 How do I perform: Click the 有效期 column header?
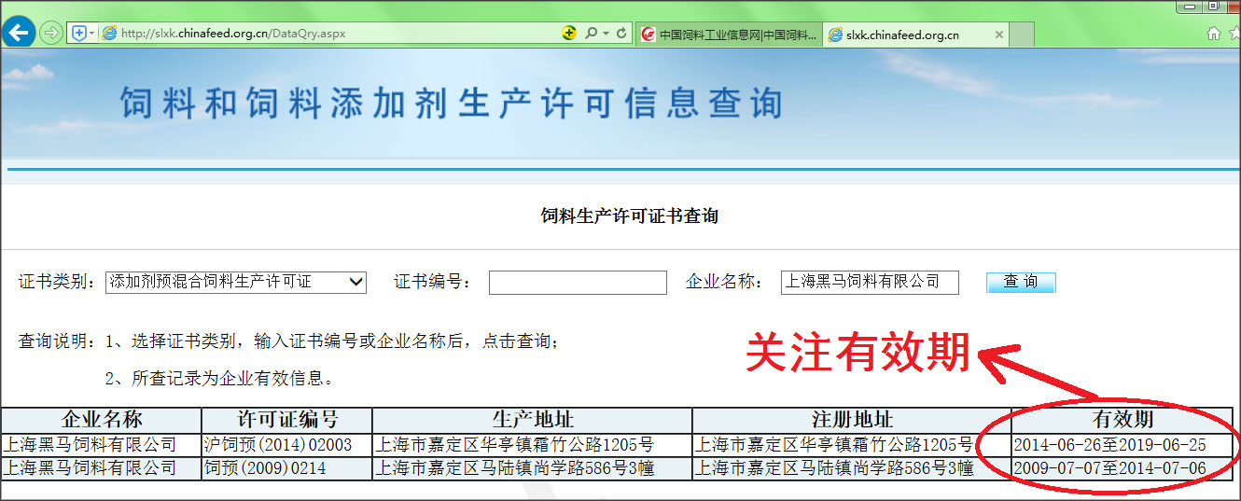(x=1122, y=420)
